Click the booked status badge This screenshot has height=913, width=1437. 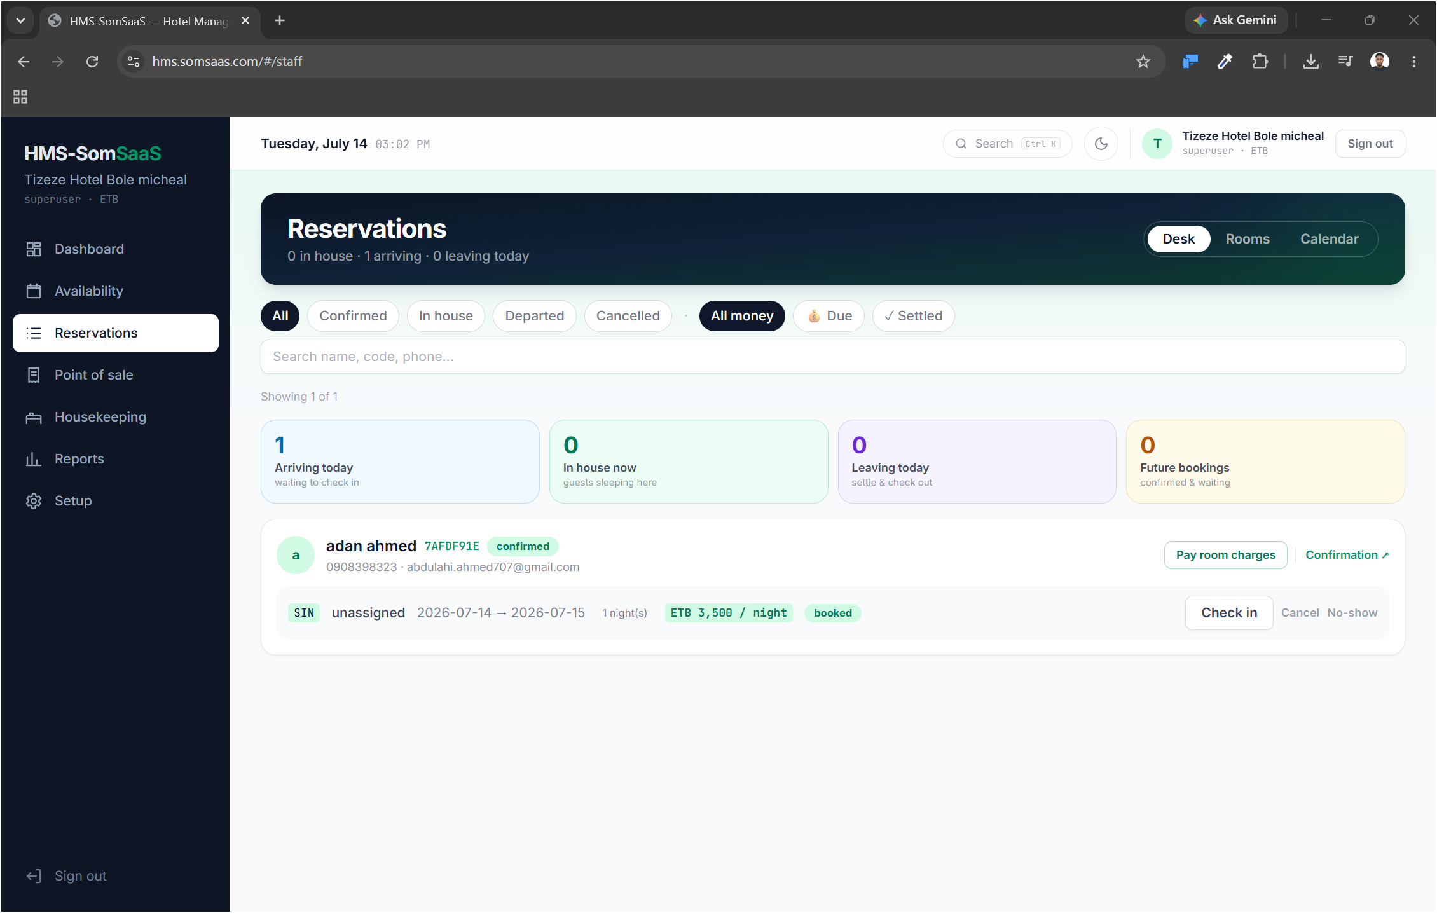[x=832, y=613]
